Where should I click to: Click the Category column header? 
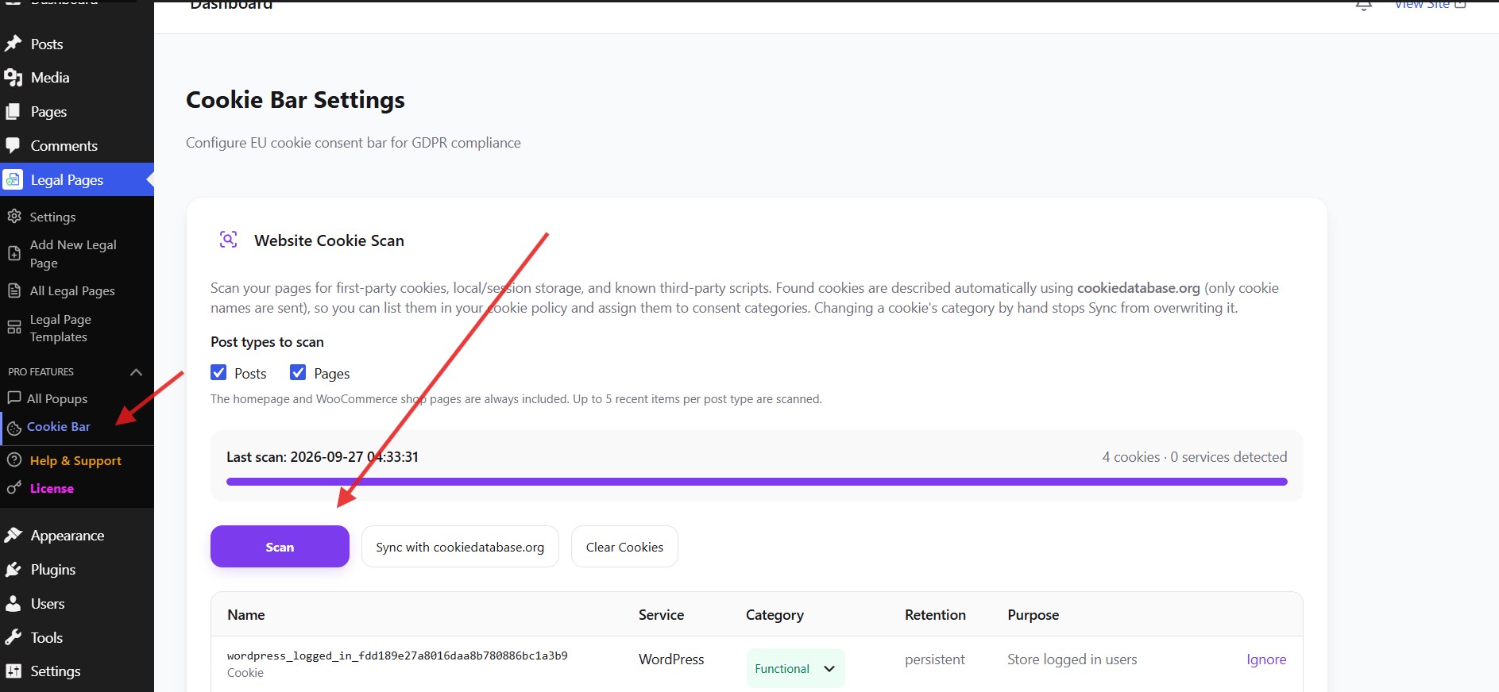775,615
